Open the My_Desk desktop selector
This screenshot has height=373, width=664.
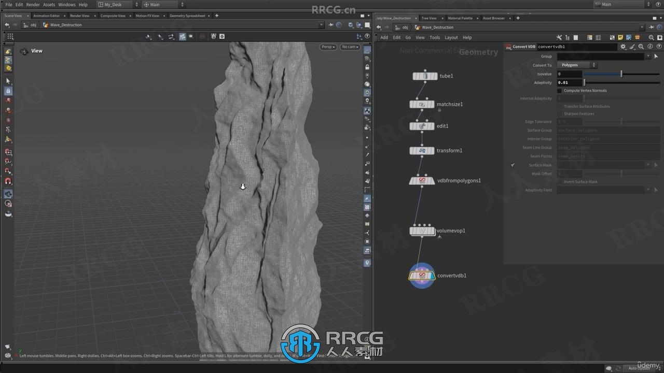click(x=118, y=5)
